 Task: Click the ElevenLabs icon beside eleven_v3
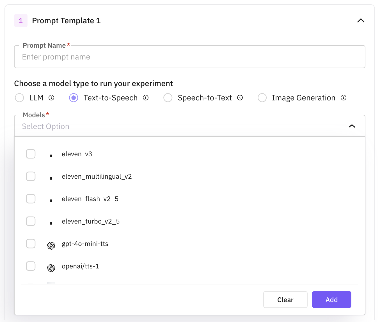point(51,156)
